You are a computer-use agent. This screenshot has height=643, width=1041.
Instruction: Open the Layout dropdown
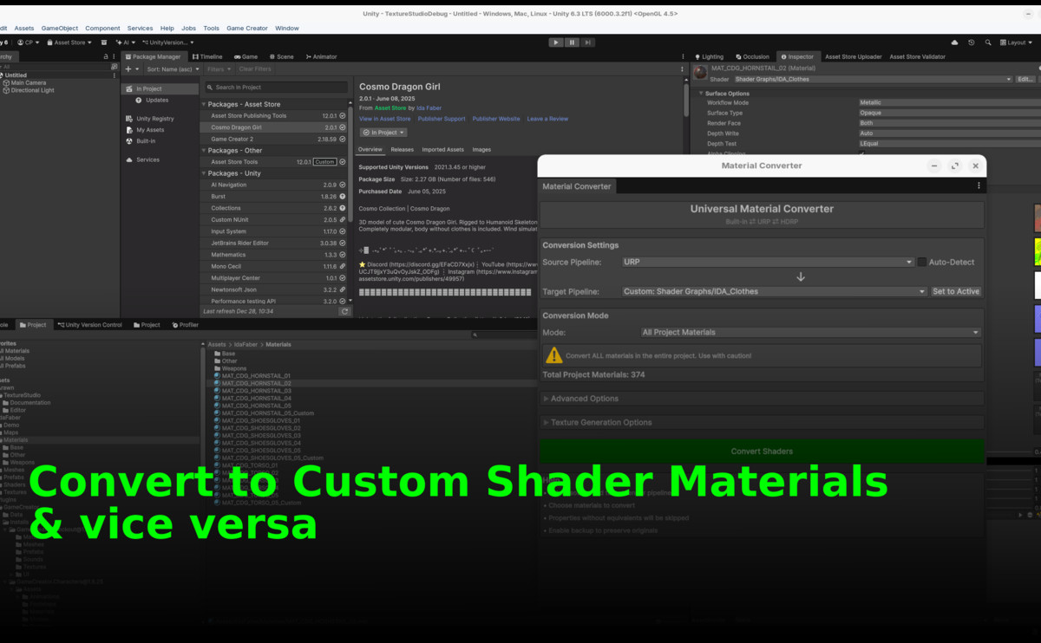coord(1016,42)
